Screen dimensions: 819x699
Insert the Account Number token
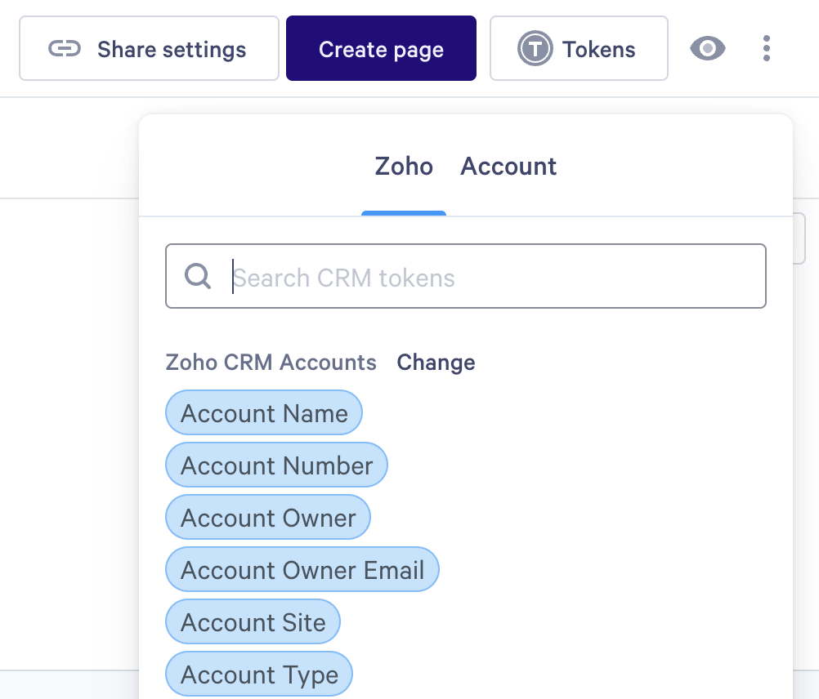276,465
